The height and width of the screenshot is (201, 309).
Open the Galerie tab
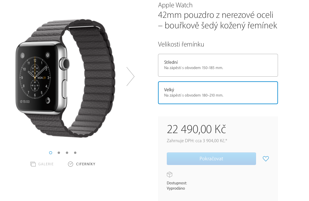42,164
